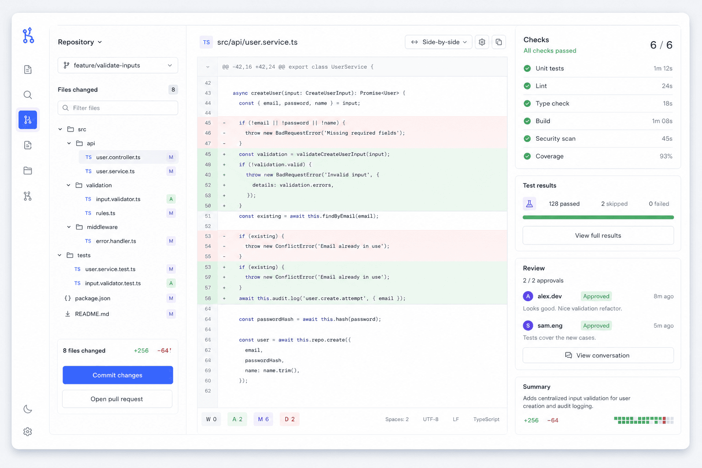Collapse the src folder
702x468 pixels.
[x=60, y=129]
